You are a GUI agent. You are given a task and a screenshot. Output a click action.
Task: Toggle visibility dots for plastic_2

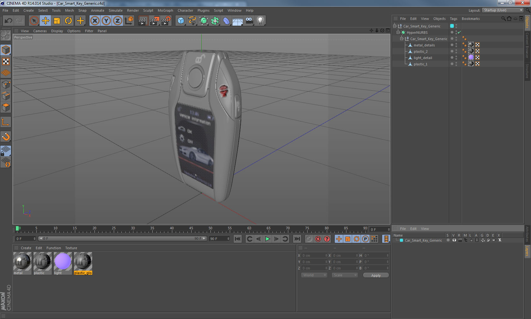pos(456,51)
